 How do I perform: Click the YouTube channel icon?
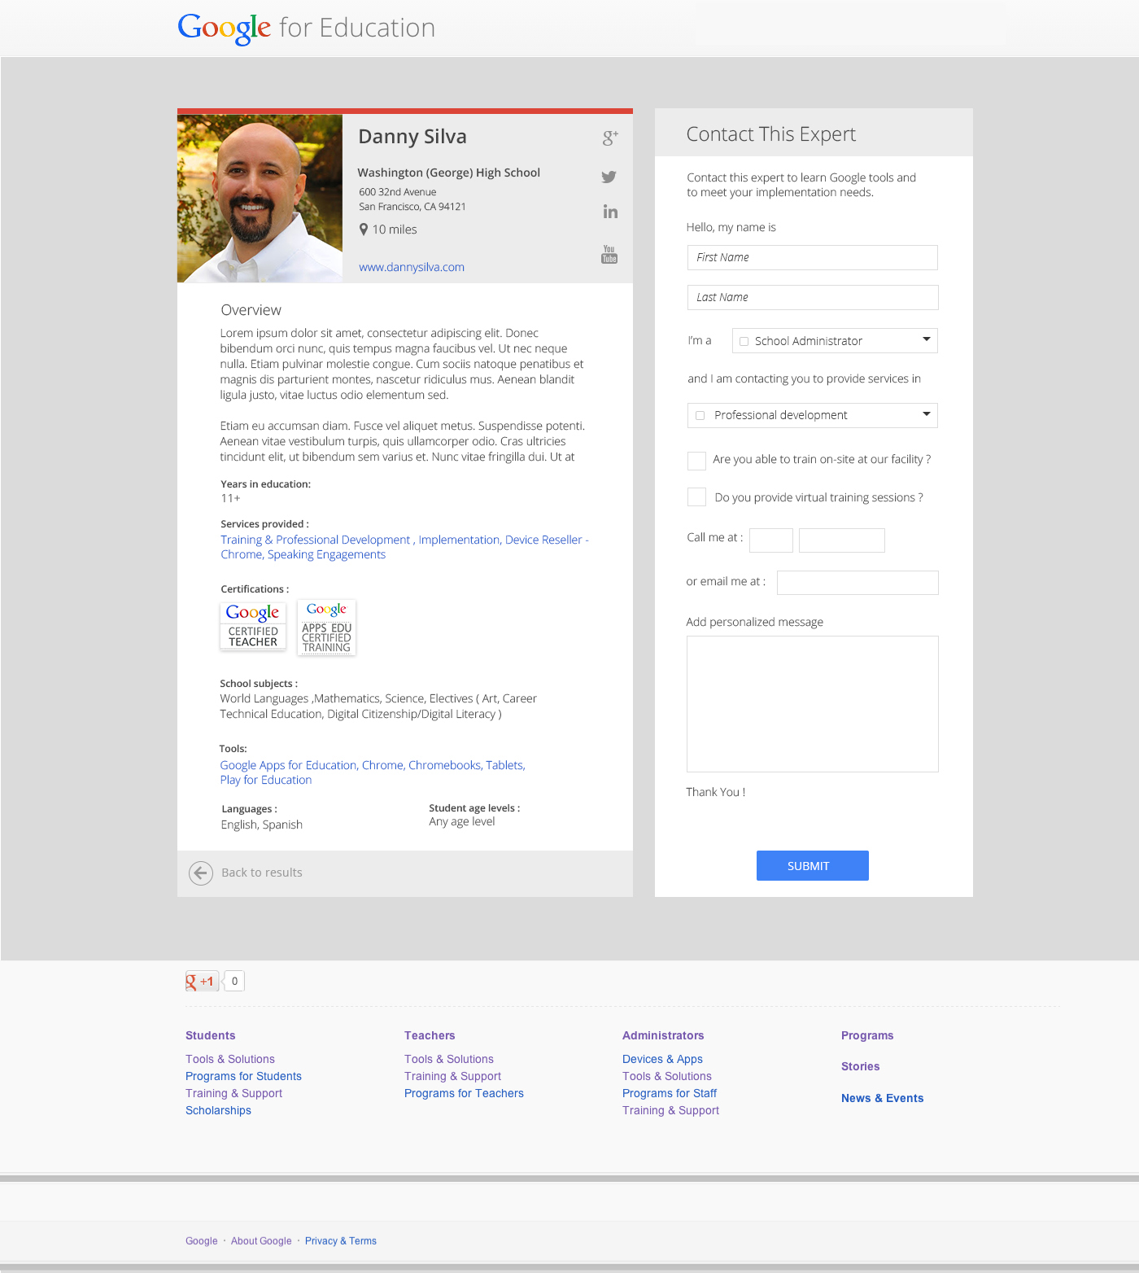(x=609, y=252)
